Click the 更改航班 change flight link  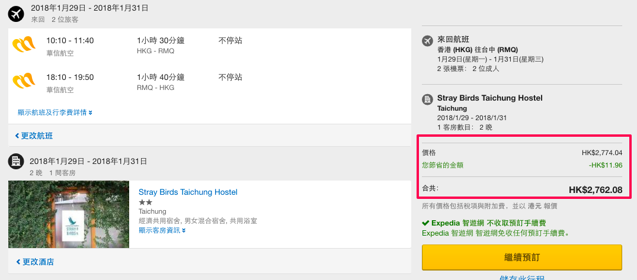pos(34,136)
